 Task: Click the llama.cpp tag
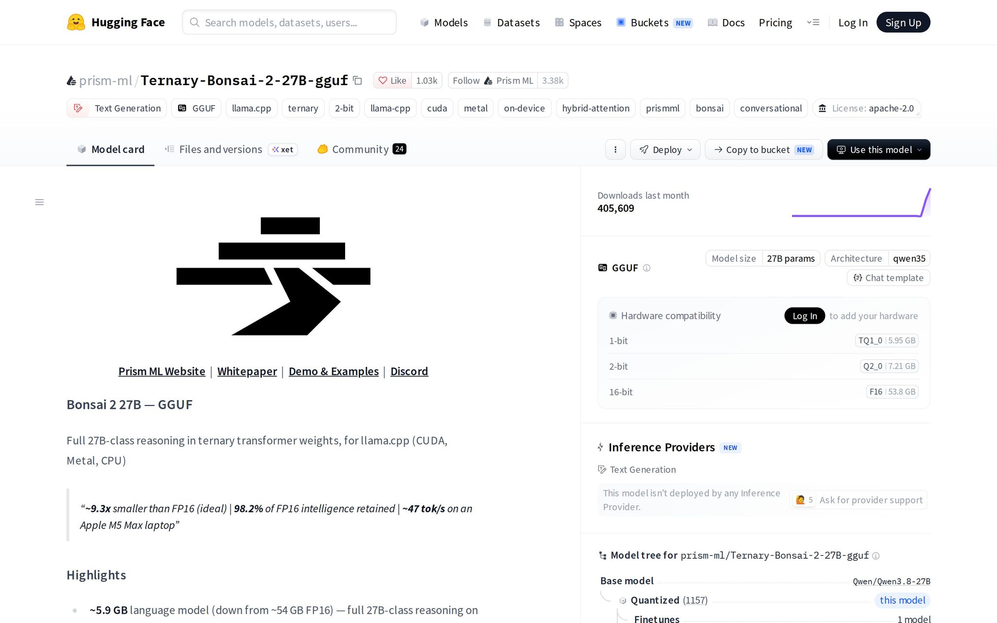[x=252, y=108]
